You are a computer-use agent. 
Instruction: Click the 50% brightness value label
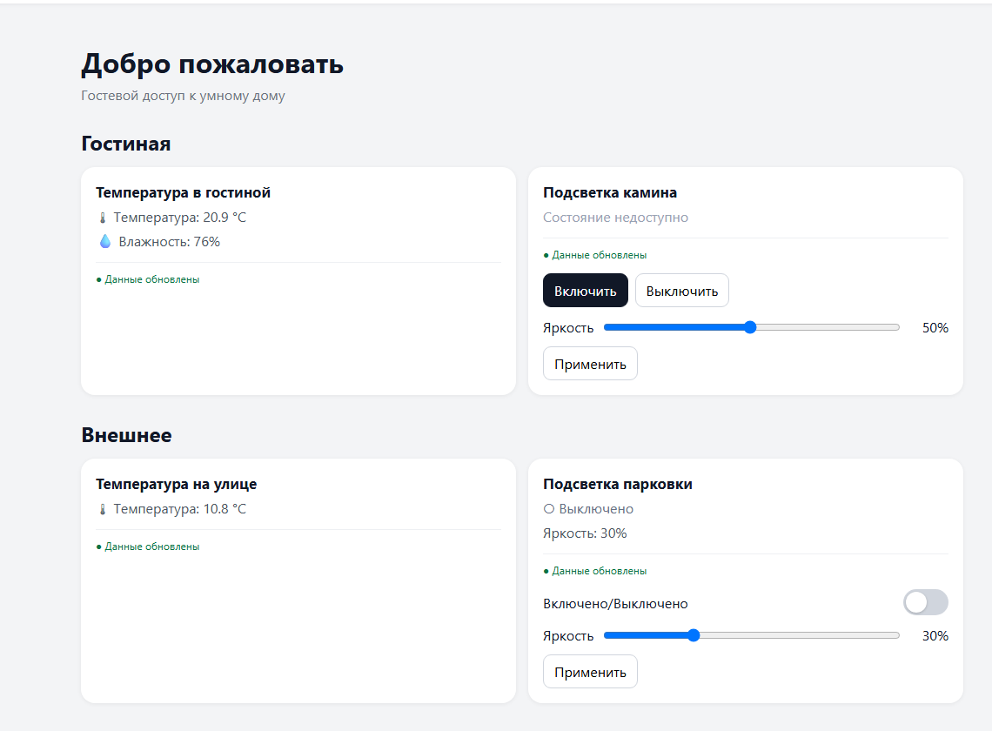click(935, 328)
